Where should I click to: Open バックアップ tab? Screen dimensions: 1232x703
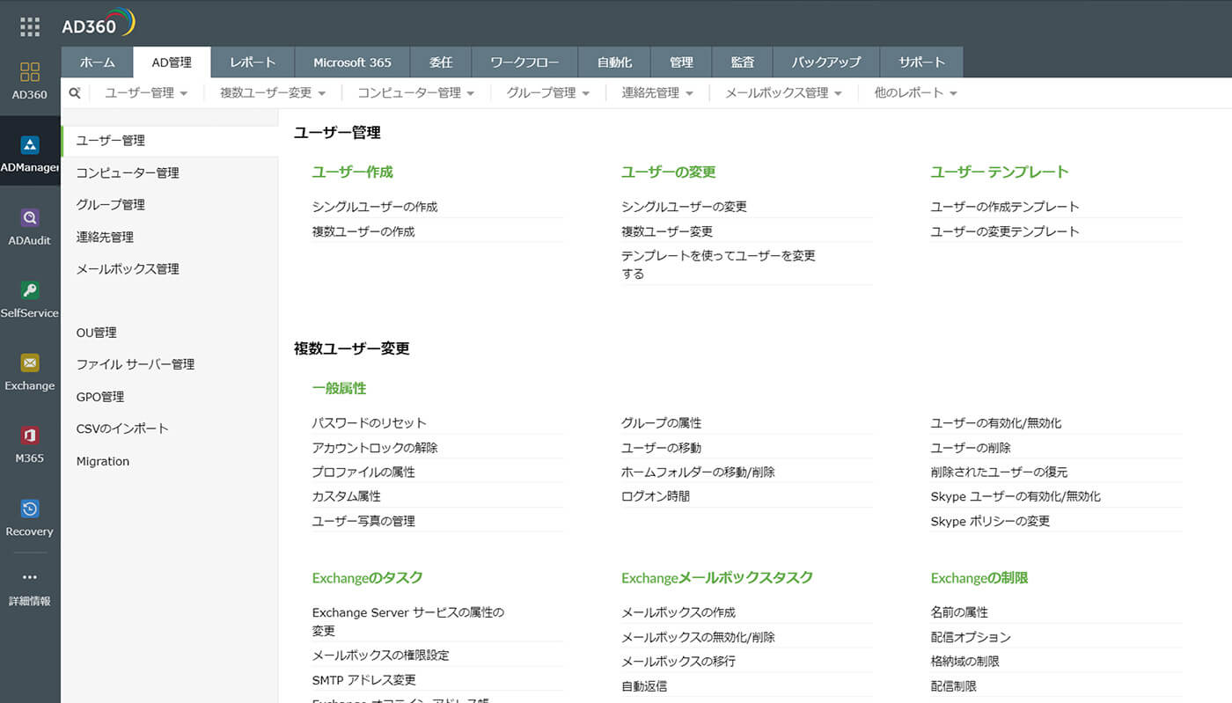point(825,62)
